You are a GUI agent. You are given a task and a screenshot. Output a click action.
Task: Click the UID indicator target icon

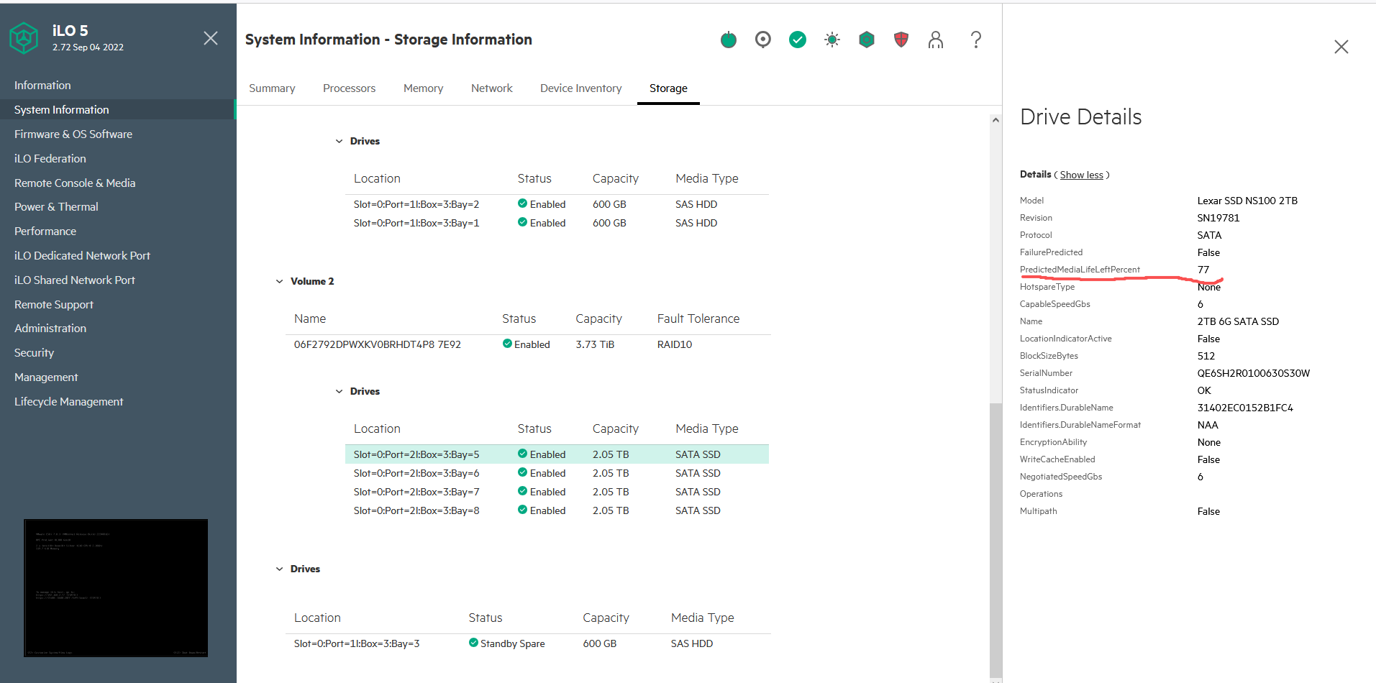[x=762, y=40]
